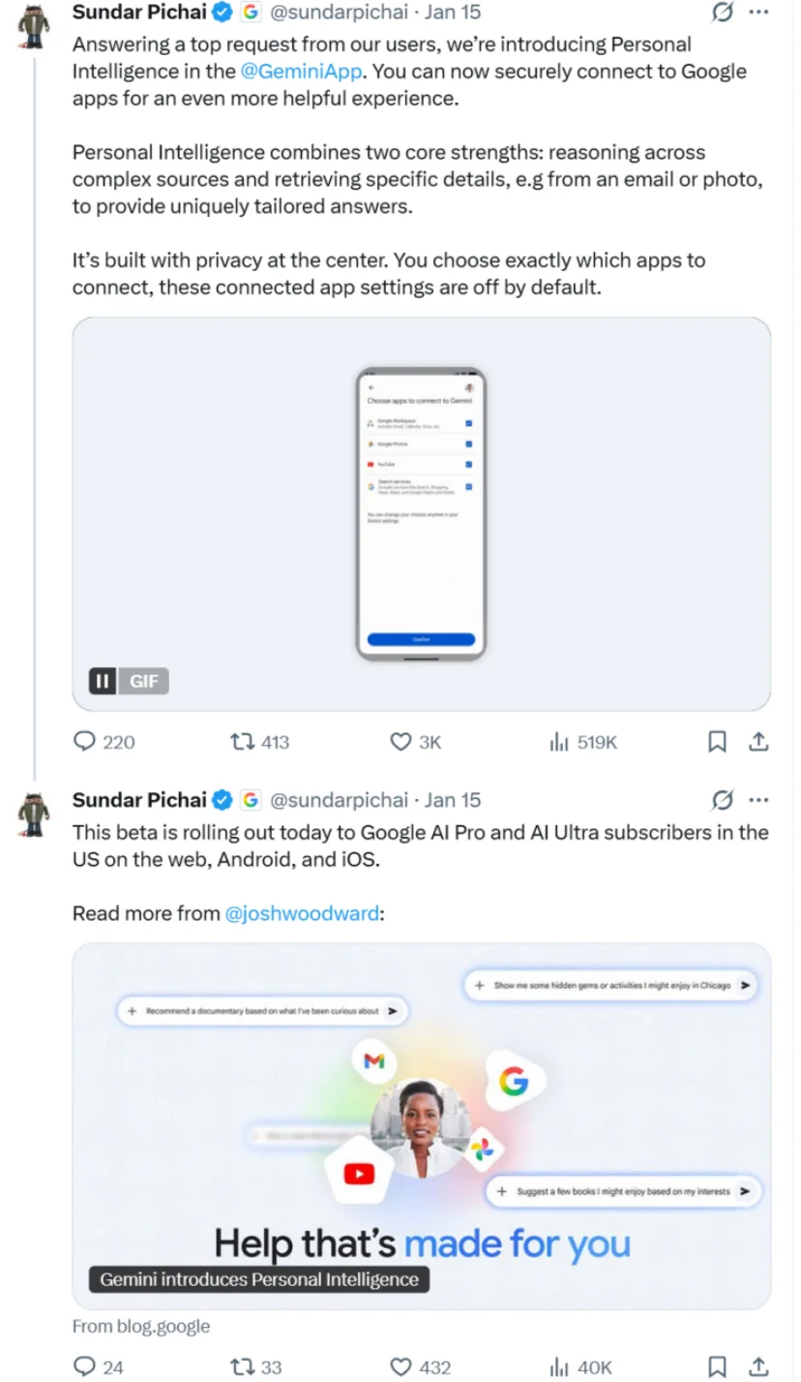Click the Jan 15 timestamp on second tweet

tap(453, 800)
